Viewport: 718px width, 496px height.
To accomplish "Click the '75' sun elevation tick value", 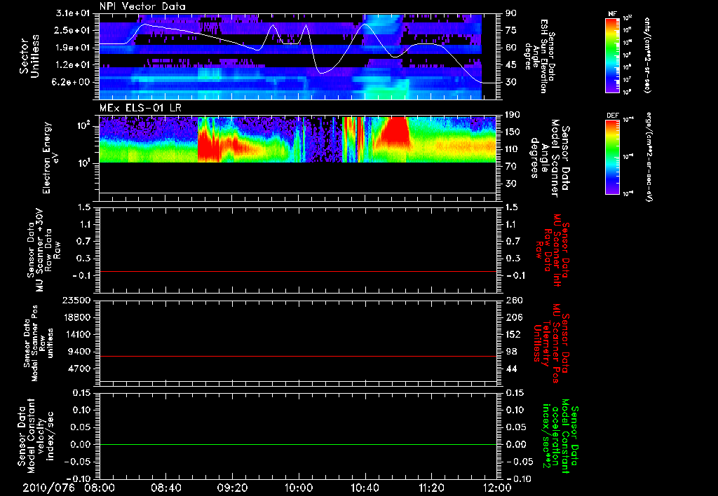I will pyautogui.click(x=511, y=30).
